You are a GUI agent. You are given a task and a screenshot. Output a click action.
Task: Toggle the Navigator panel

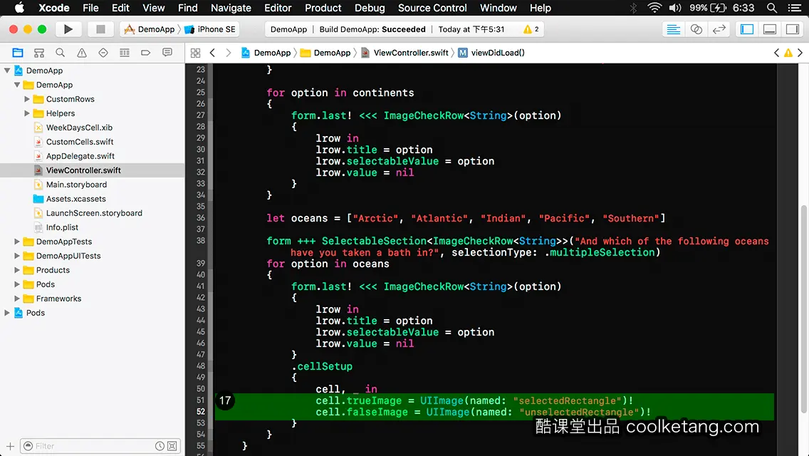coord(747,29)
